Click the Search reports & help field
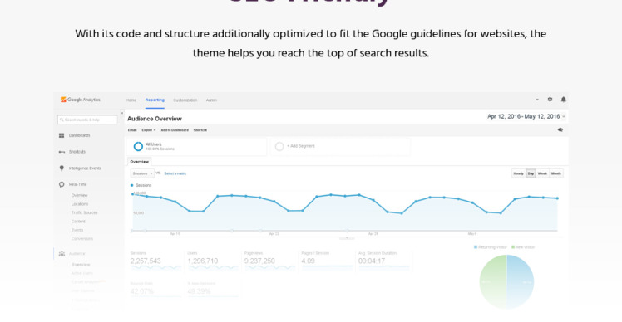622x322 pixels. point(87,120)
